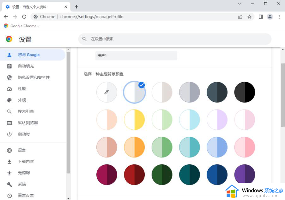
Task: Select the magenta-maroon theme swatch
Action: (x=107, y=174)
